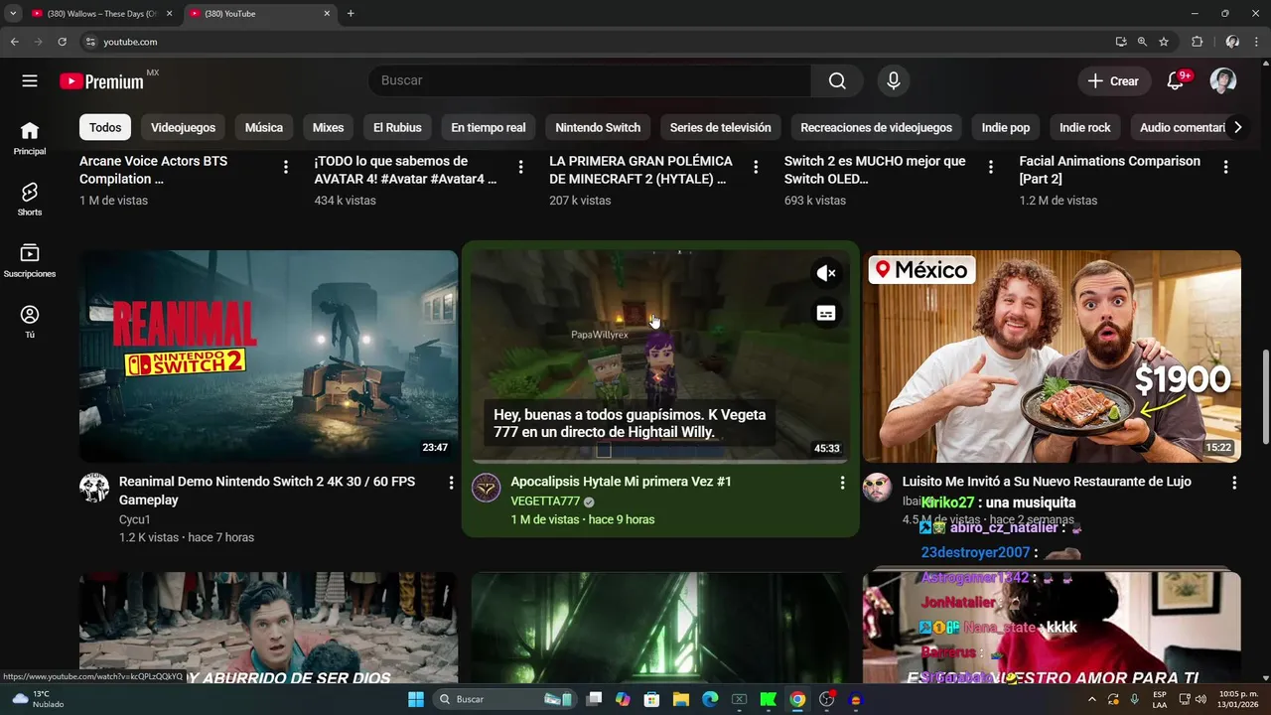Select the Series de televisión chip
The height and width of the screenshot is (715, 1271).
tap(720, 127)
